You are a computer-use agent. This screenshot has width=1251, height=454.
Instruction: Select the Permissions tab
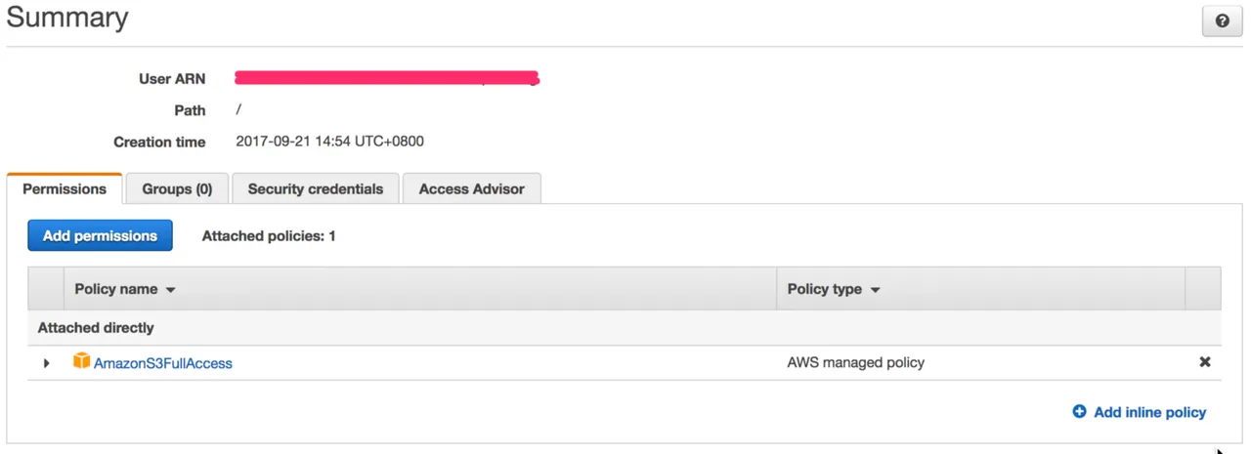click(65, 189)
